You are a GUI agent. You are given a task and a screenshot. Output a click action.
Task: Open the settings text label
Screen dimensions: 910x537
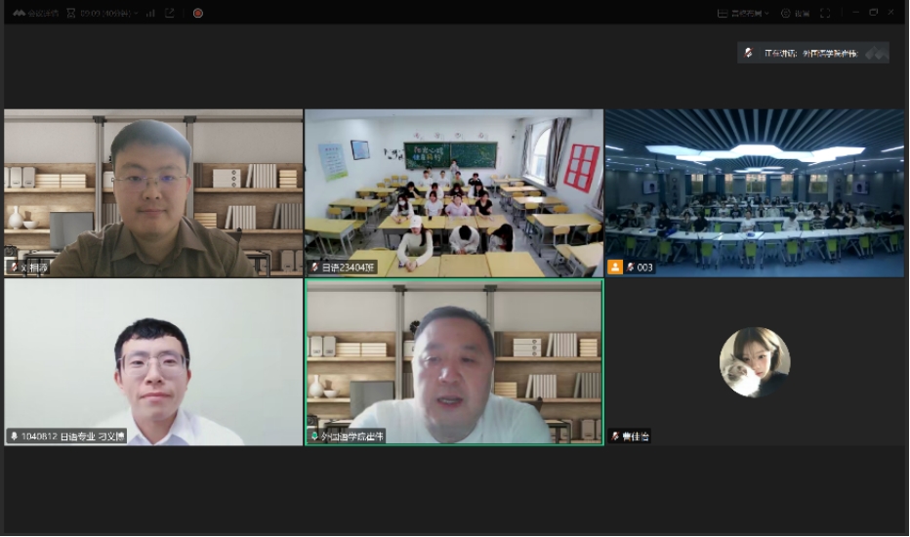pyautogui.click(x=802, y=13)
